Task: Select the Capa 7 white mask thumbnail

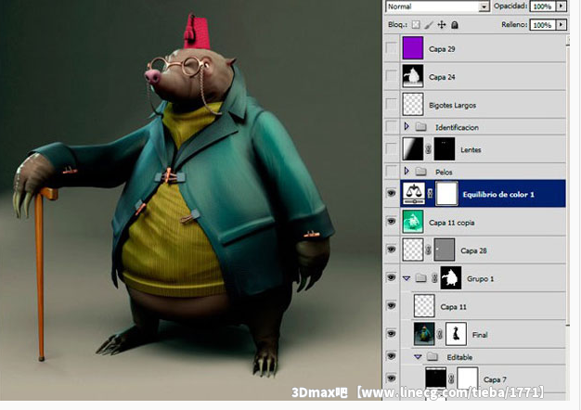Action: [x=468, y=378]
